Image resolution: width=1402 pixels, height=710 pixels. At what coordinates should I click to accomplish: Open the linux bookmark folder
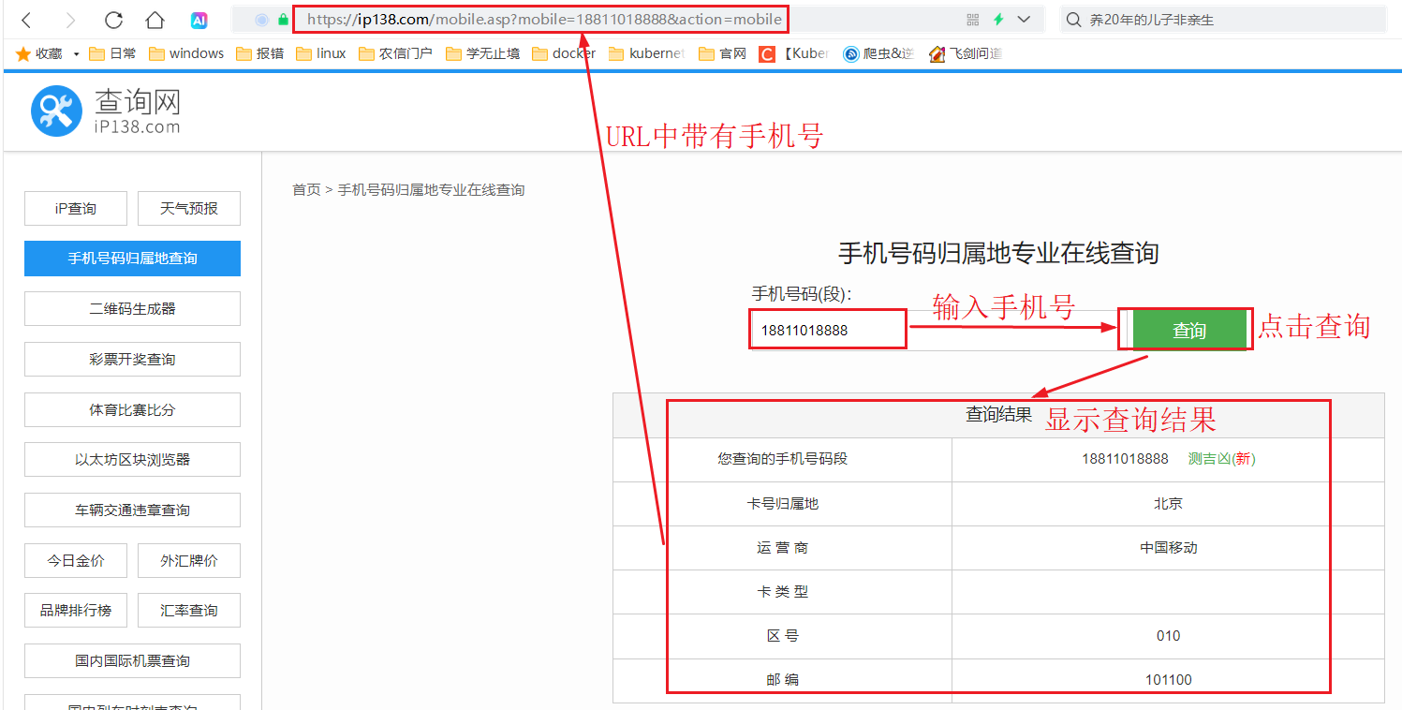pos(321,53)
